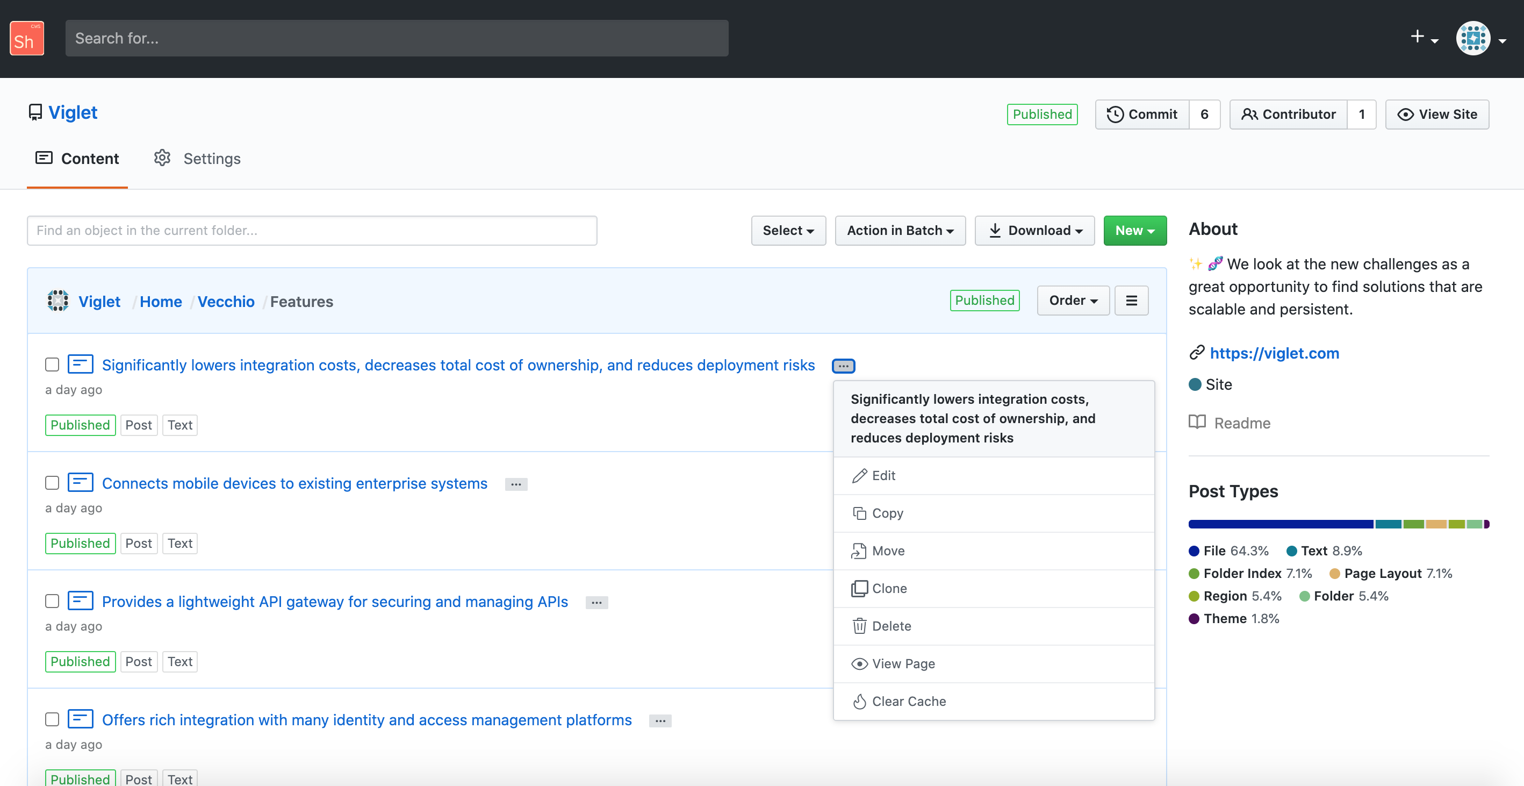Image resolution: width=1524 pixels, height=786 pixels.
Task: Click the View Page eye icon in menu
Action: [859, 664]
